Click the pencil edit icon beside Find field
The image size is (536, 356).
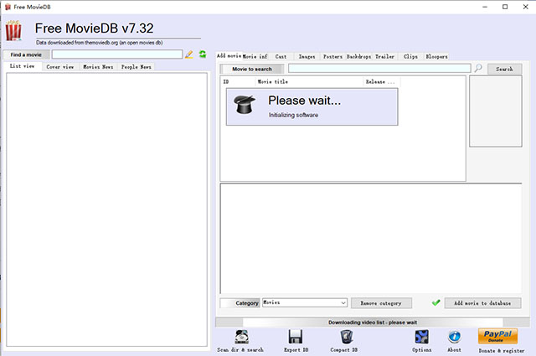pos(189,54)
